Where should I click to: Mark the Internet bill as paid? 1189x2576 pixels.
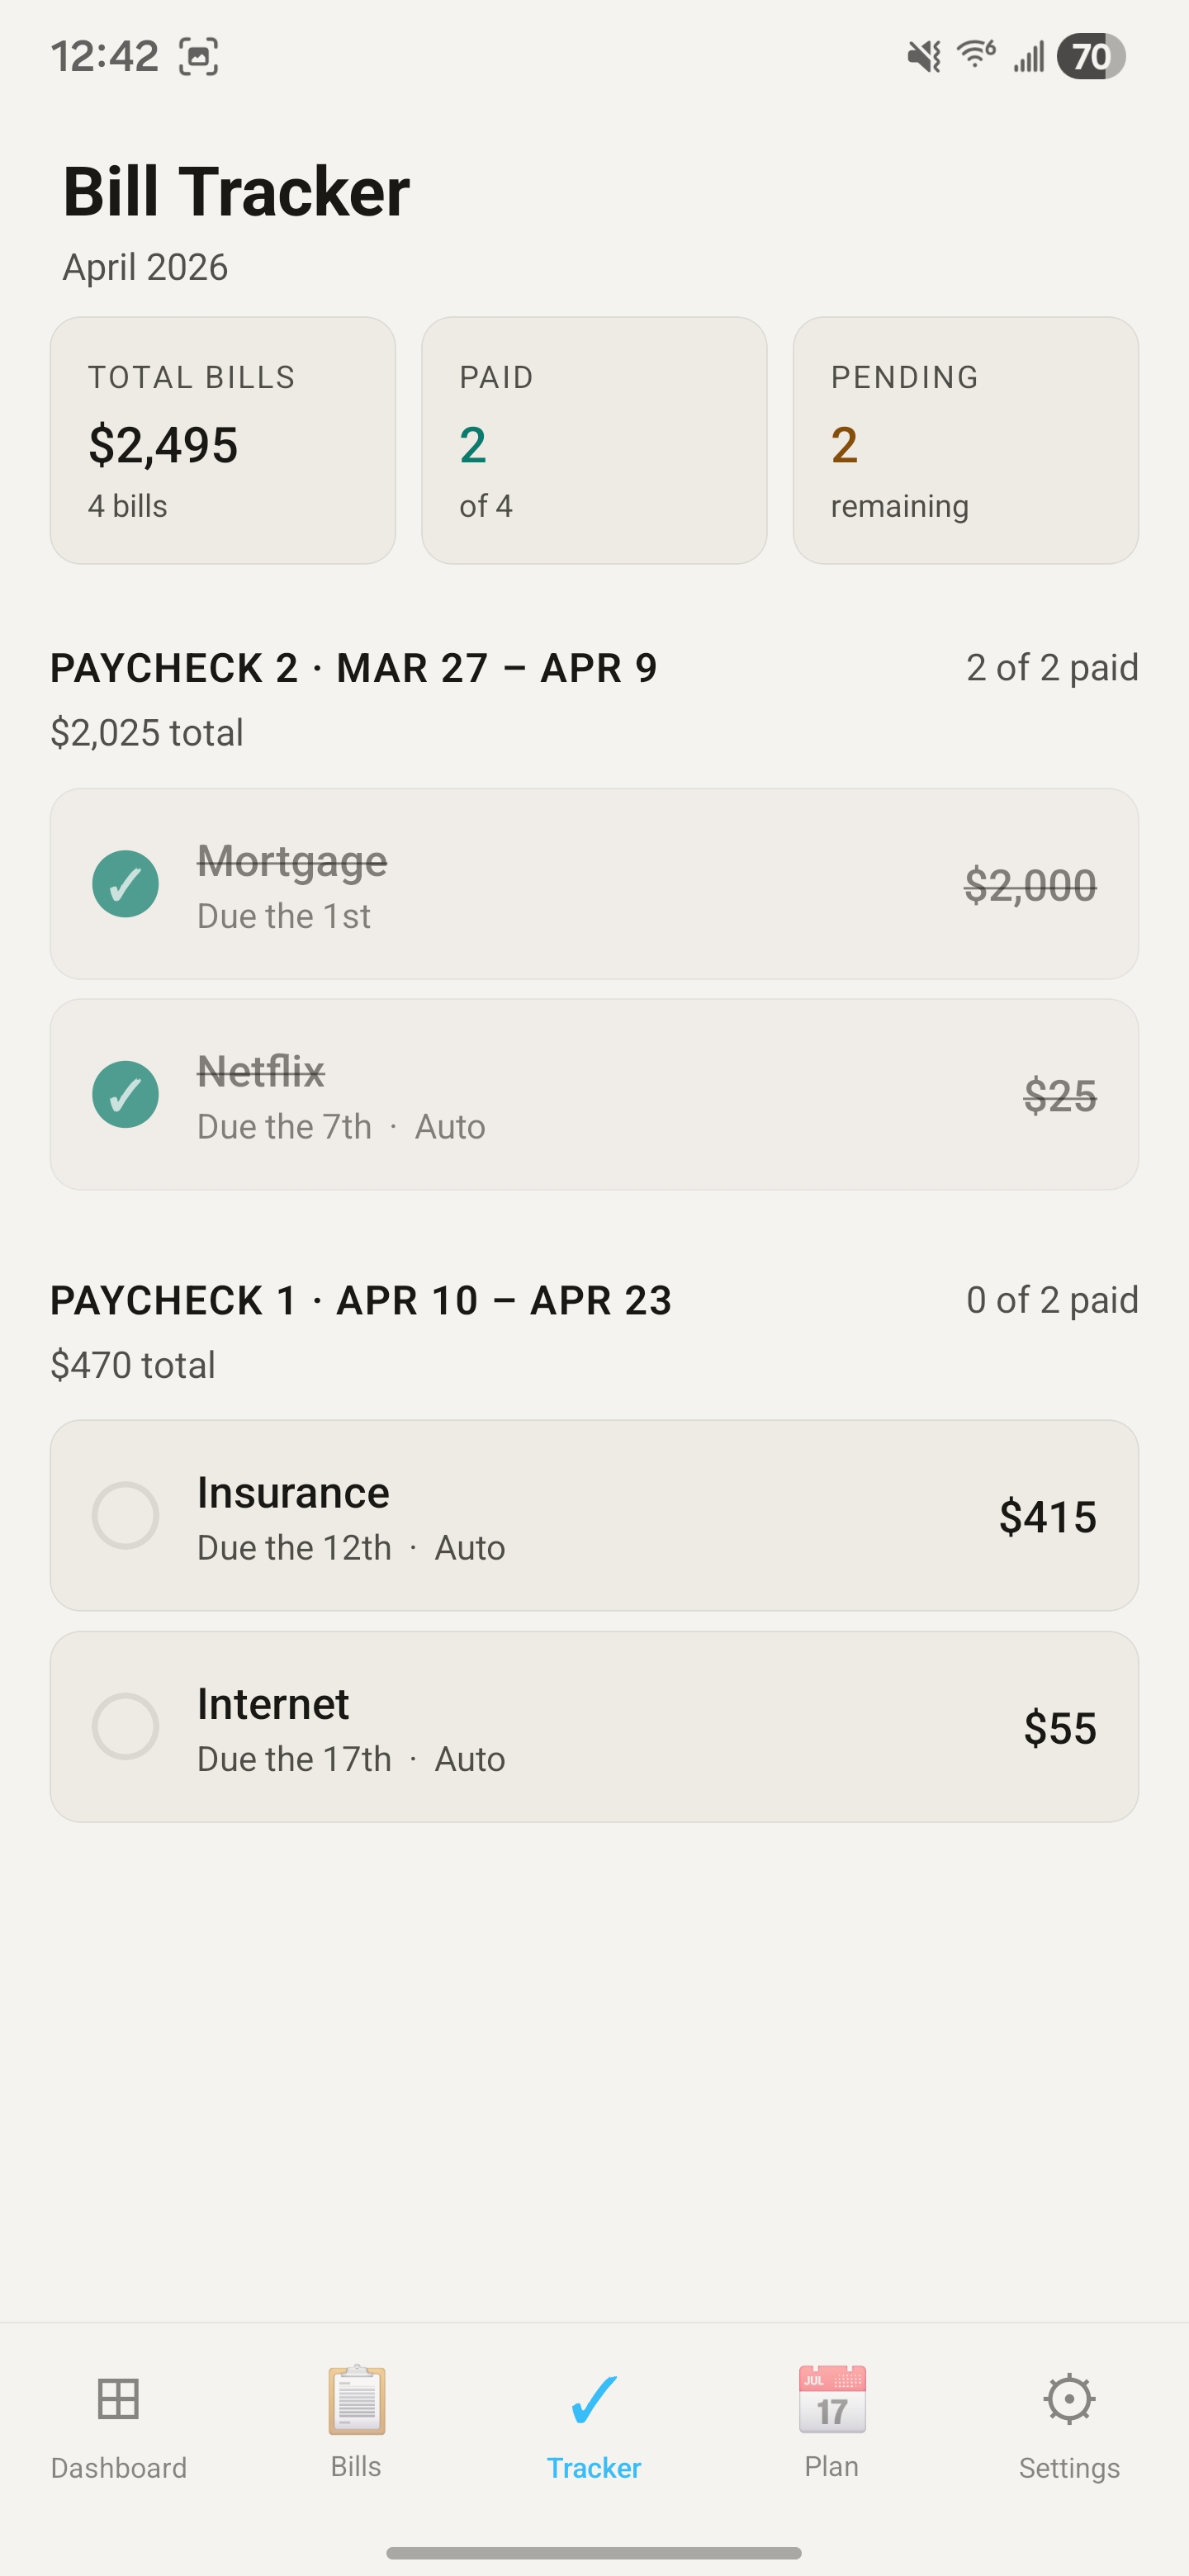pos(125,1727)
